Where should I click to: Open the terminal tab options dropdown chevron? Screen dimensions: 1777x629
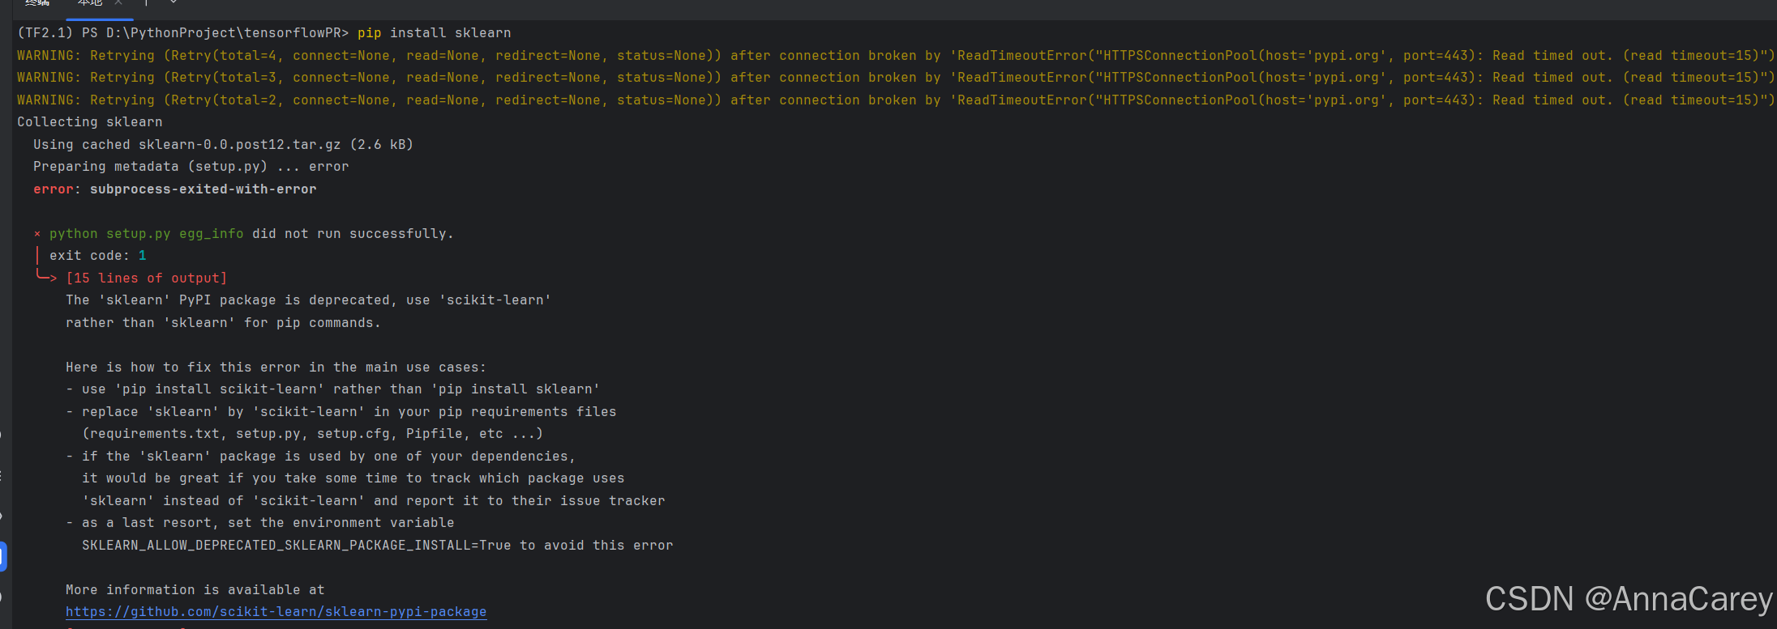(173, 3)
